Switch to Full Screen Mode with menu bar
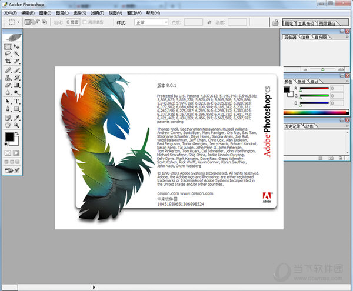 coord(12,162)
